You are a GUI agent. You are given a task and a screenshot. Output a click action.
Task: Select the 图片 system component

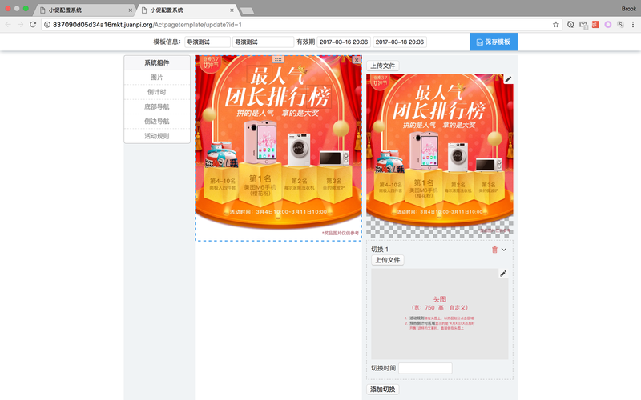click(157, 77)
